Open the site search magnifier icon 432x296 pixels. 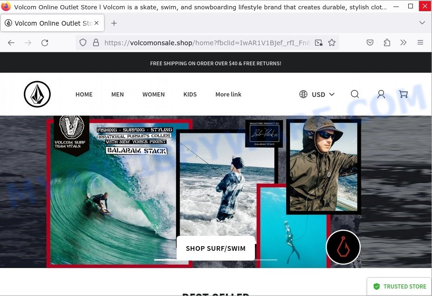coord(355,94)
